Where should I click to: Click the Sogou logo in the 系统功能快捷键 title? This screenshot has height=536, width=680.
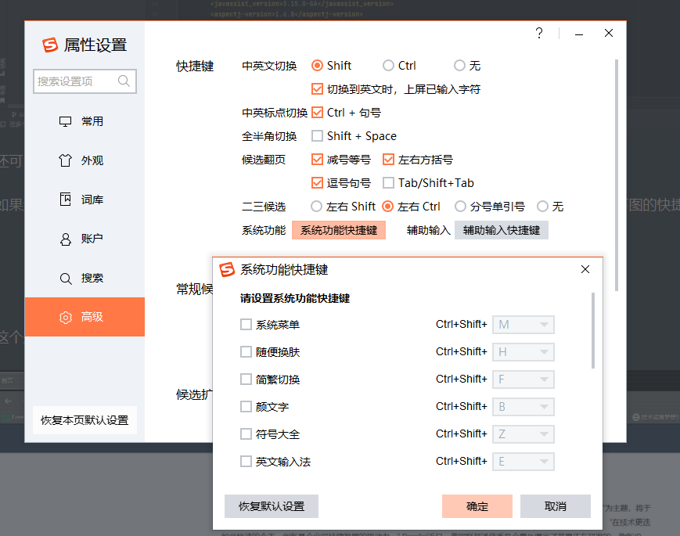[x=227, y=269]
